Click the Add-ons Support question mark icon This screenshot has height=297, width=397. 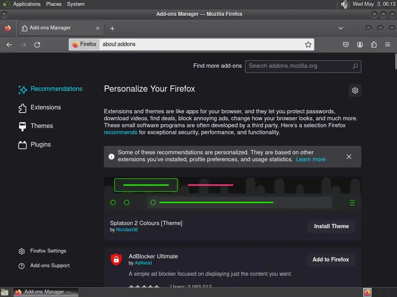click(22, 266)
